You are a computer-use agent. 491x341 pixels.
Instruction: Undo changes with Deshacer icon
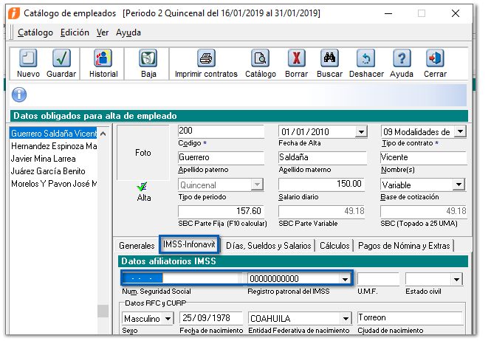point(366,59)
